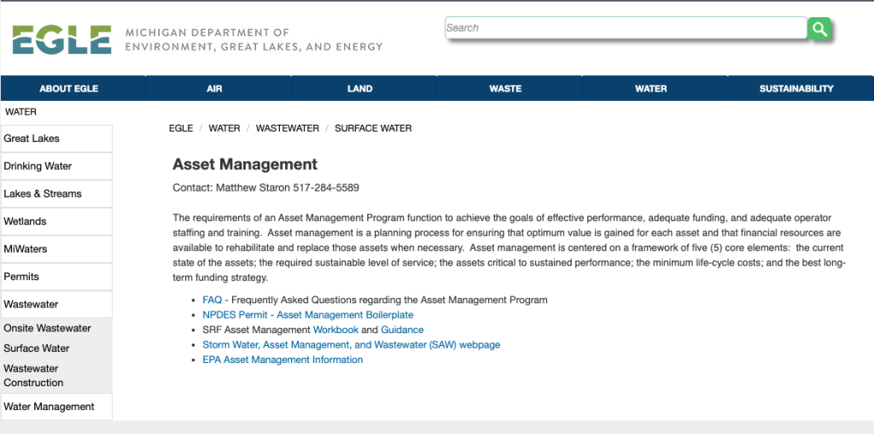Click the WASTEWATER breadcrumb link
The height and width of the screenshot is (434, 874).
point(288,128)
